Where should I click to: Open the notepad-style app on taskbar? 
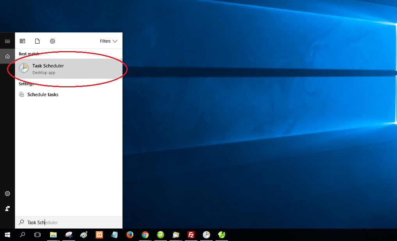coord(114,235)
